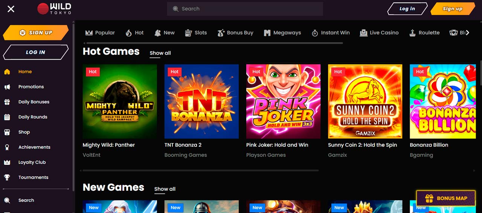482x213 pixels.
Task: Click the sidebar Achievements label
Action: coord(34,147)
